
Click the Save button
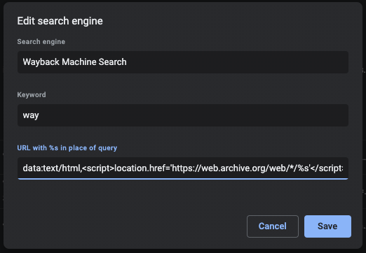(x=327, y=226)
